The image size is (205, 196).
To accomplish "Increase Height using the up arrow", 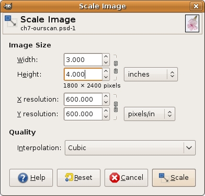I will [106, 71].
